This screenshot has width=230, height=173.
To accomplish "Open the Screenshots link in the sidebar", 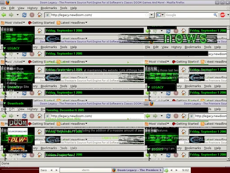I will click(x=15, y=72).
